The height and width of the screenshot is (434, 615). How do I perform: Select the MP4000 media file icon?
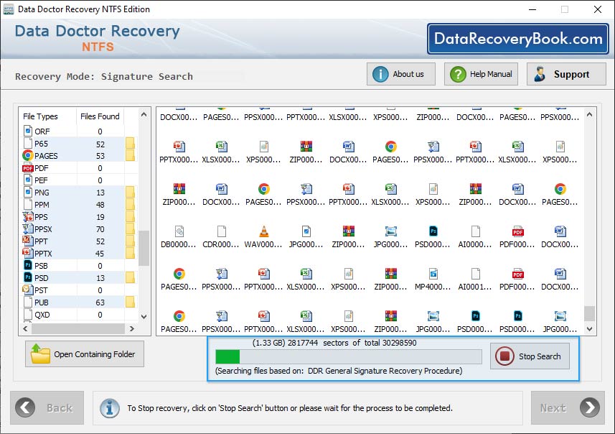click(433, 273)
